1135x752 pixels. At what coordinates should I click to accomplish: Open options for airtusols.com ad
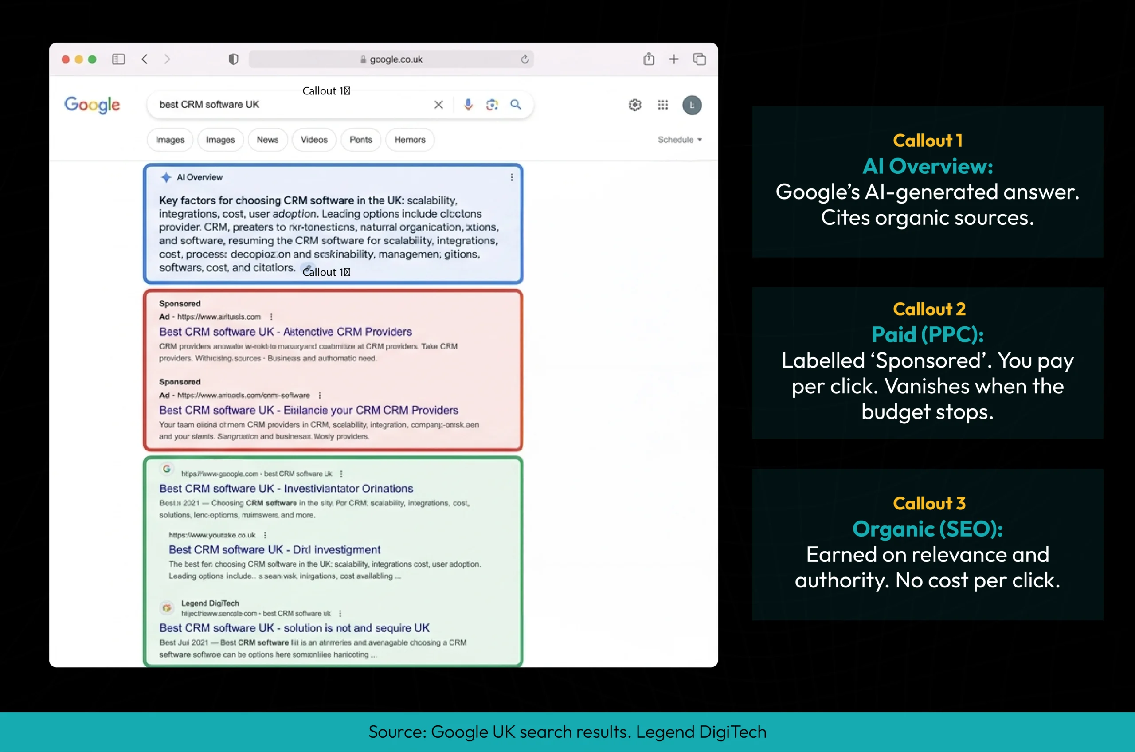click(x=271, y=317)
